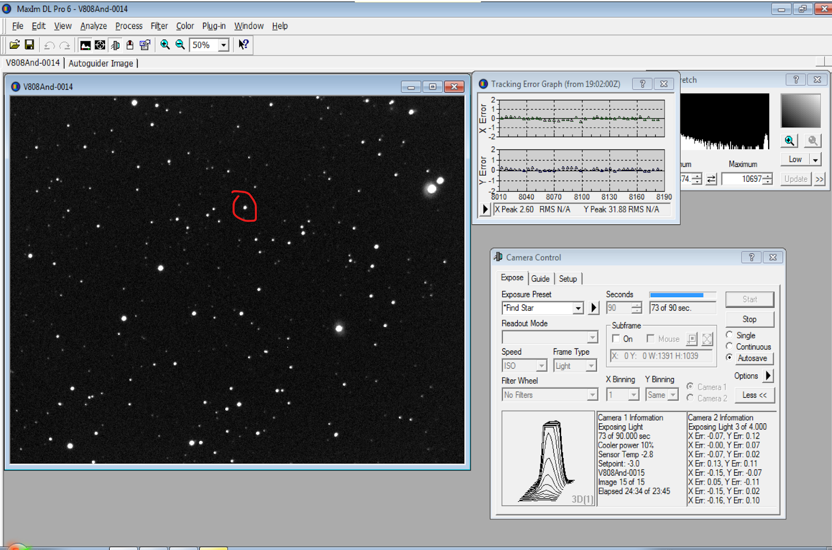Click the Maximum value field showing 10697
The height and width of the screenshot is (550, 832).
point(743,179)
